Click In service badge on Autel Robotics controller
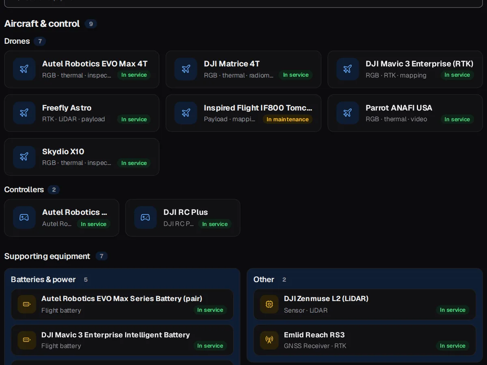Screen dimensions: 487x365 point(93,224)
